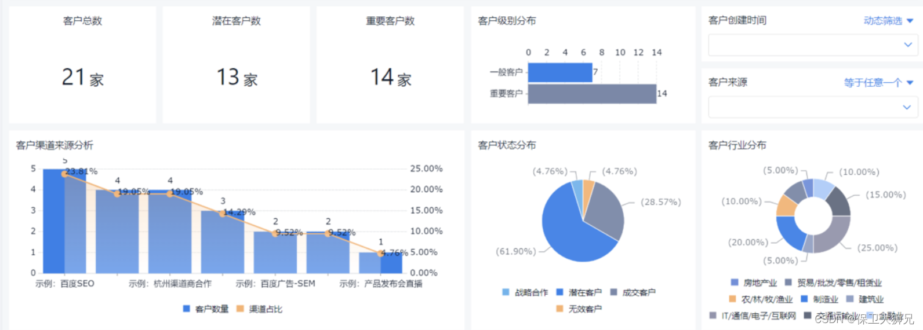Click the 潜在客户数 value 13 家
The height and width of the screenshot is (330, 923).
point(237,77)
